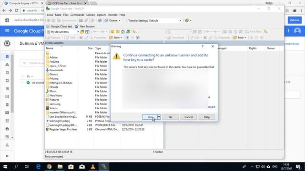Close the Warning dialog with X

tap(213, 47)
